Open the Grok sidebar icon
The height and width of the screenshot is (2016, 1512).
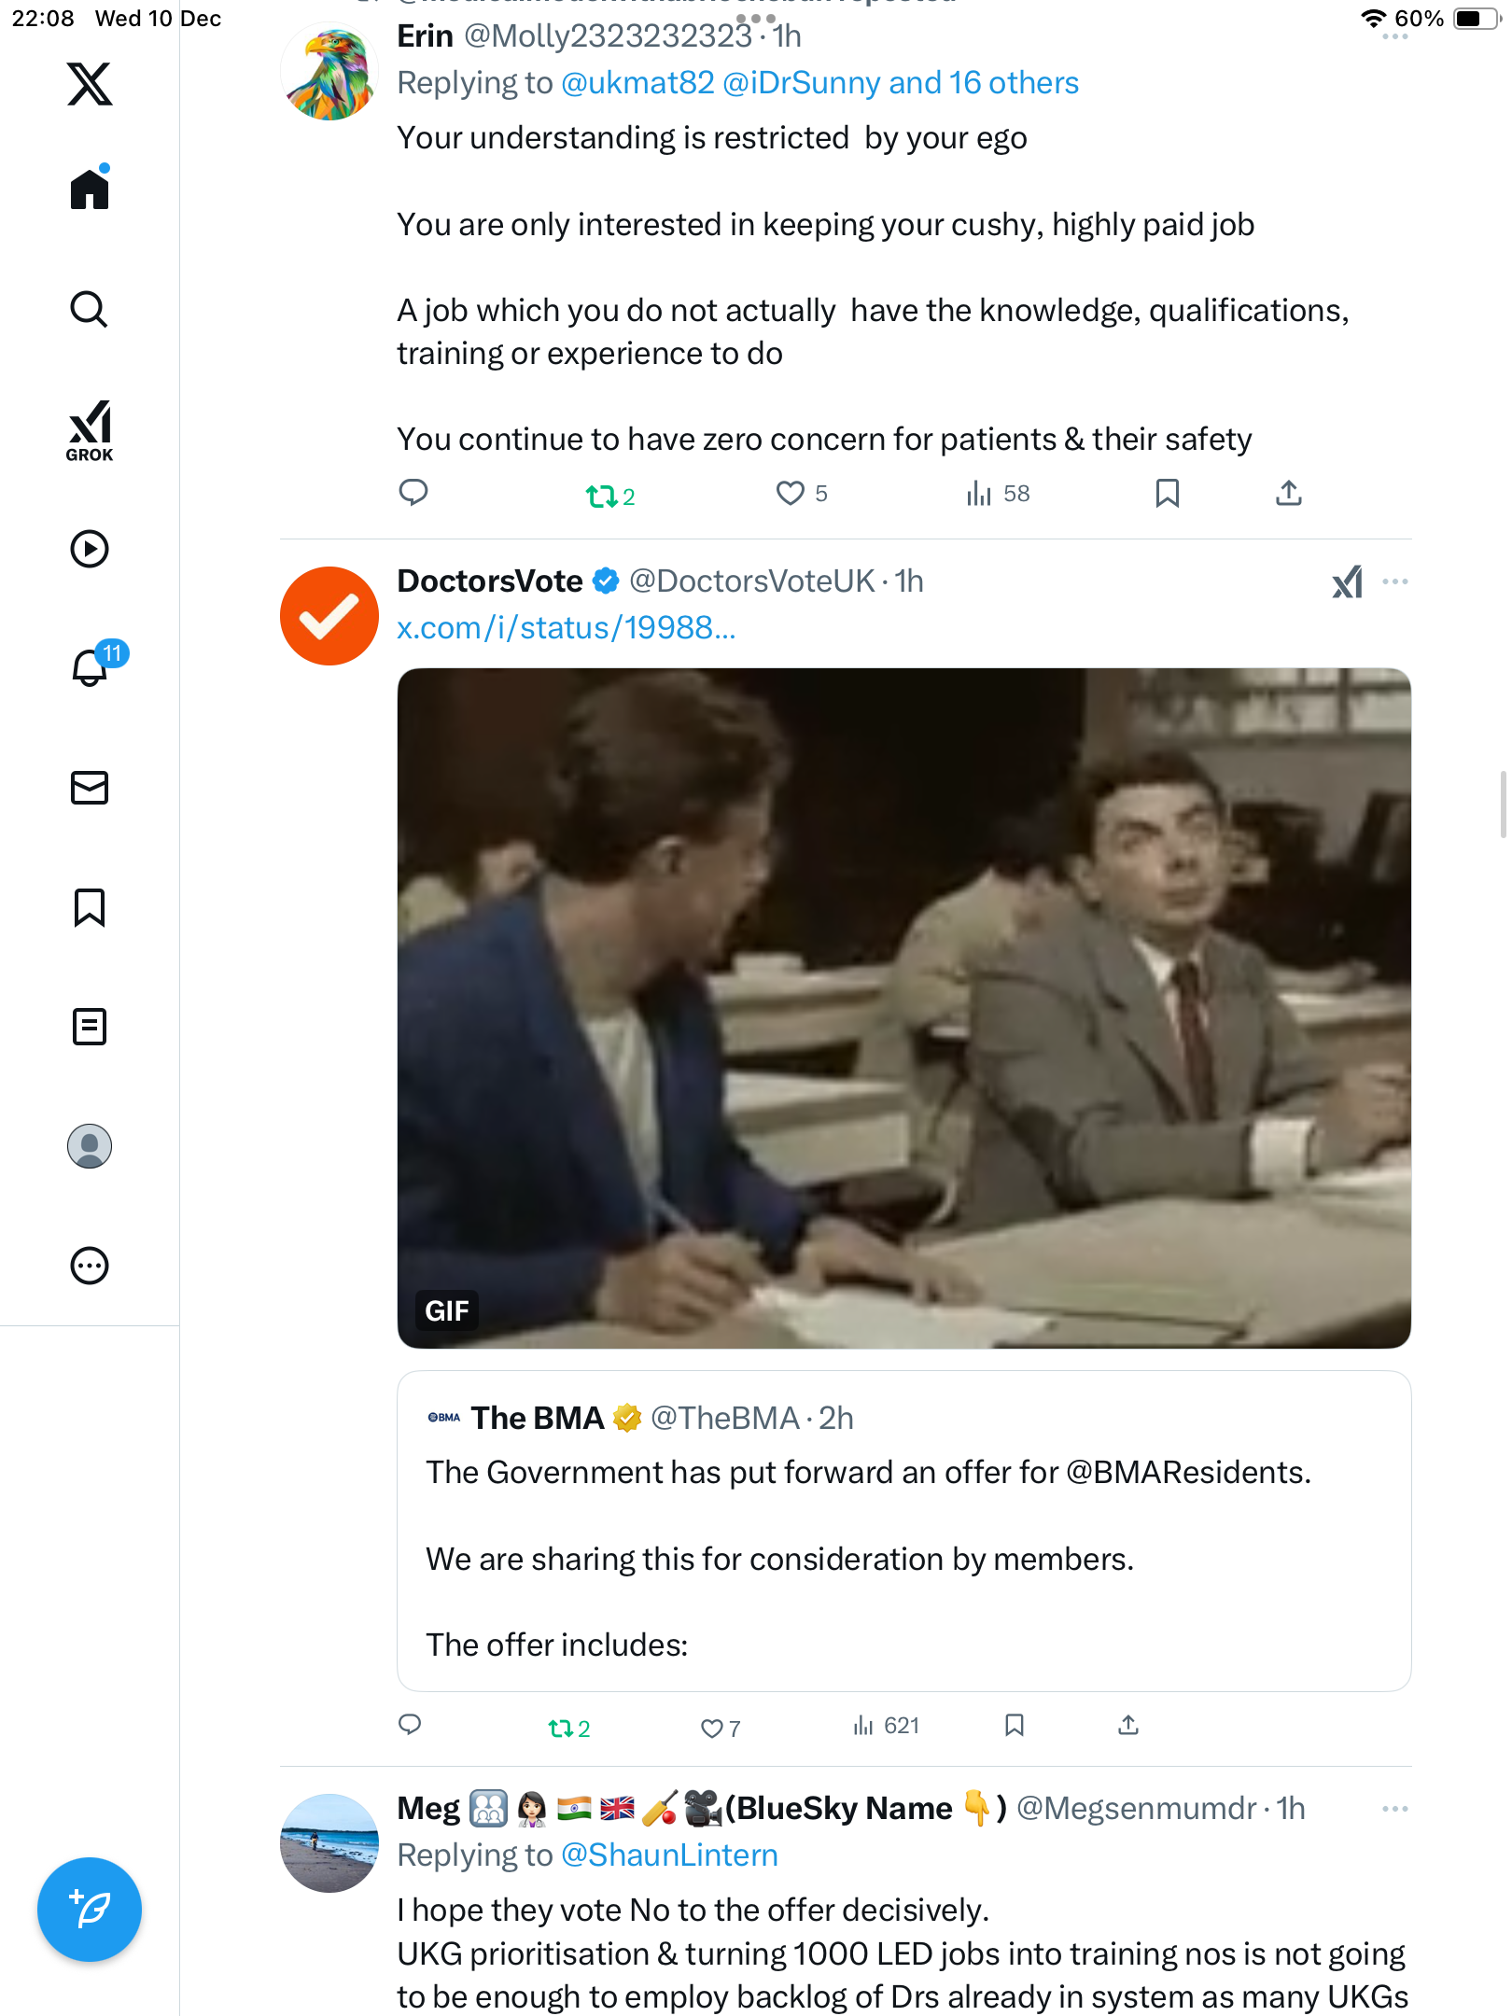90,430
